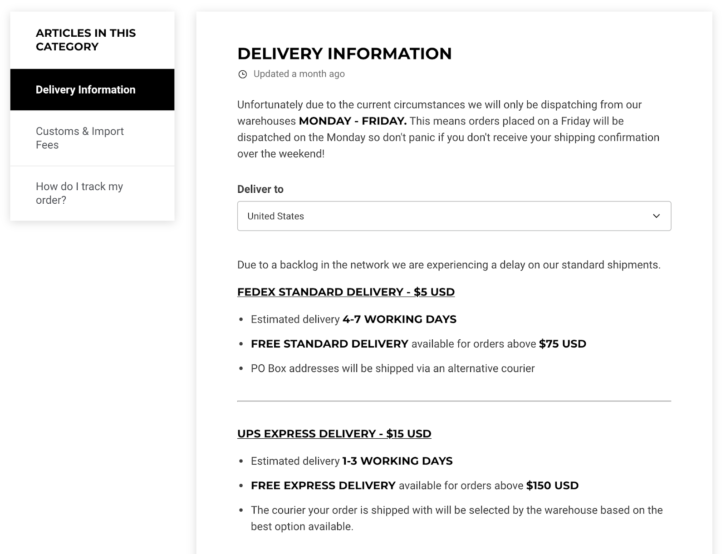Click the Updated a month ago text
The width and height of the screenshot is (726, 554).
pyautogui.click(x=299, y=74)
